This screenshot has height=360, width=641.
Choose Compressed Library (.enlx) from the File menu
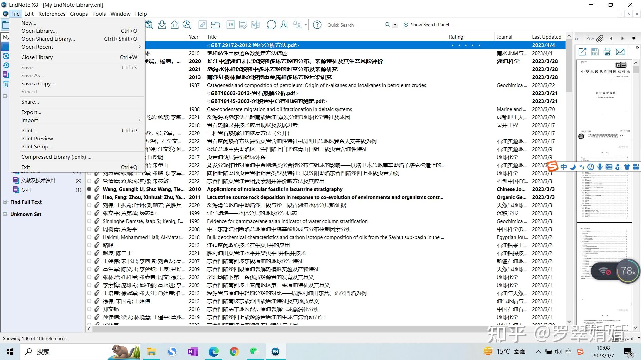(55, 157)
